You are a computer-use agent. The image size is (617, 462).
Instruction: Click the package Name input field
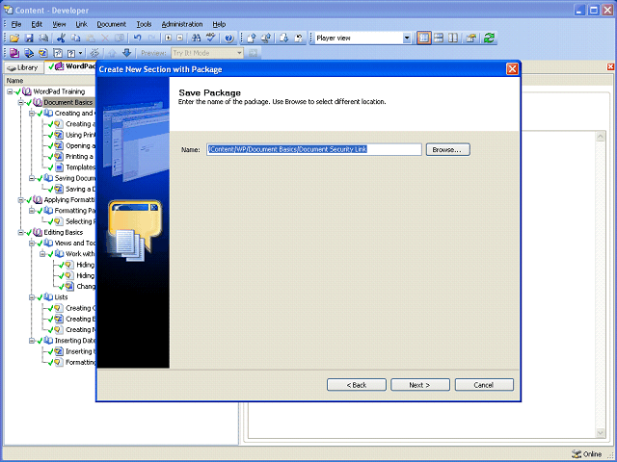click(x=314, y=150)
